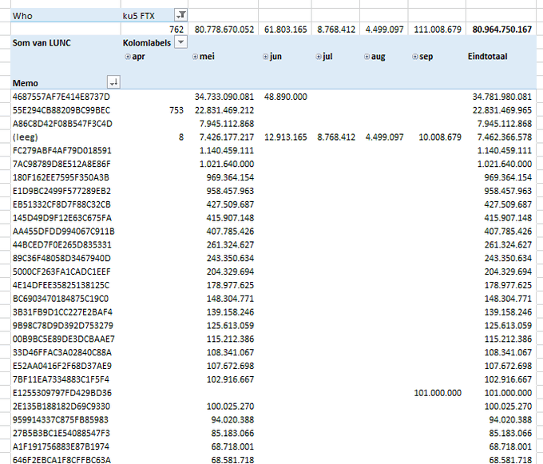Click memo E52AA0416F2F68D37AE9
Image resolution: width=543 pixels, height=464 pixels.
tap(62, 366)
